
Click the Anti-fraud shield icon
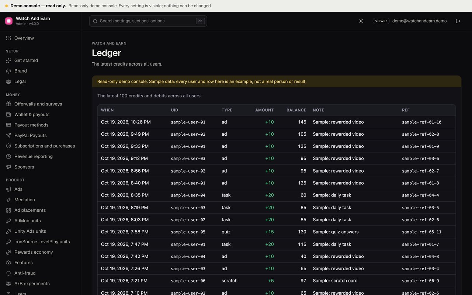(x=8, y=273)
